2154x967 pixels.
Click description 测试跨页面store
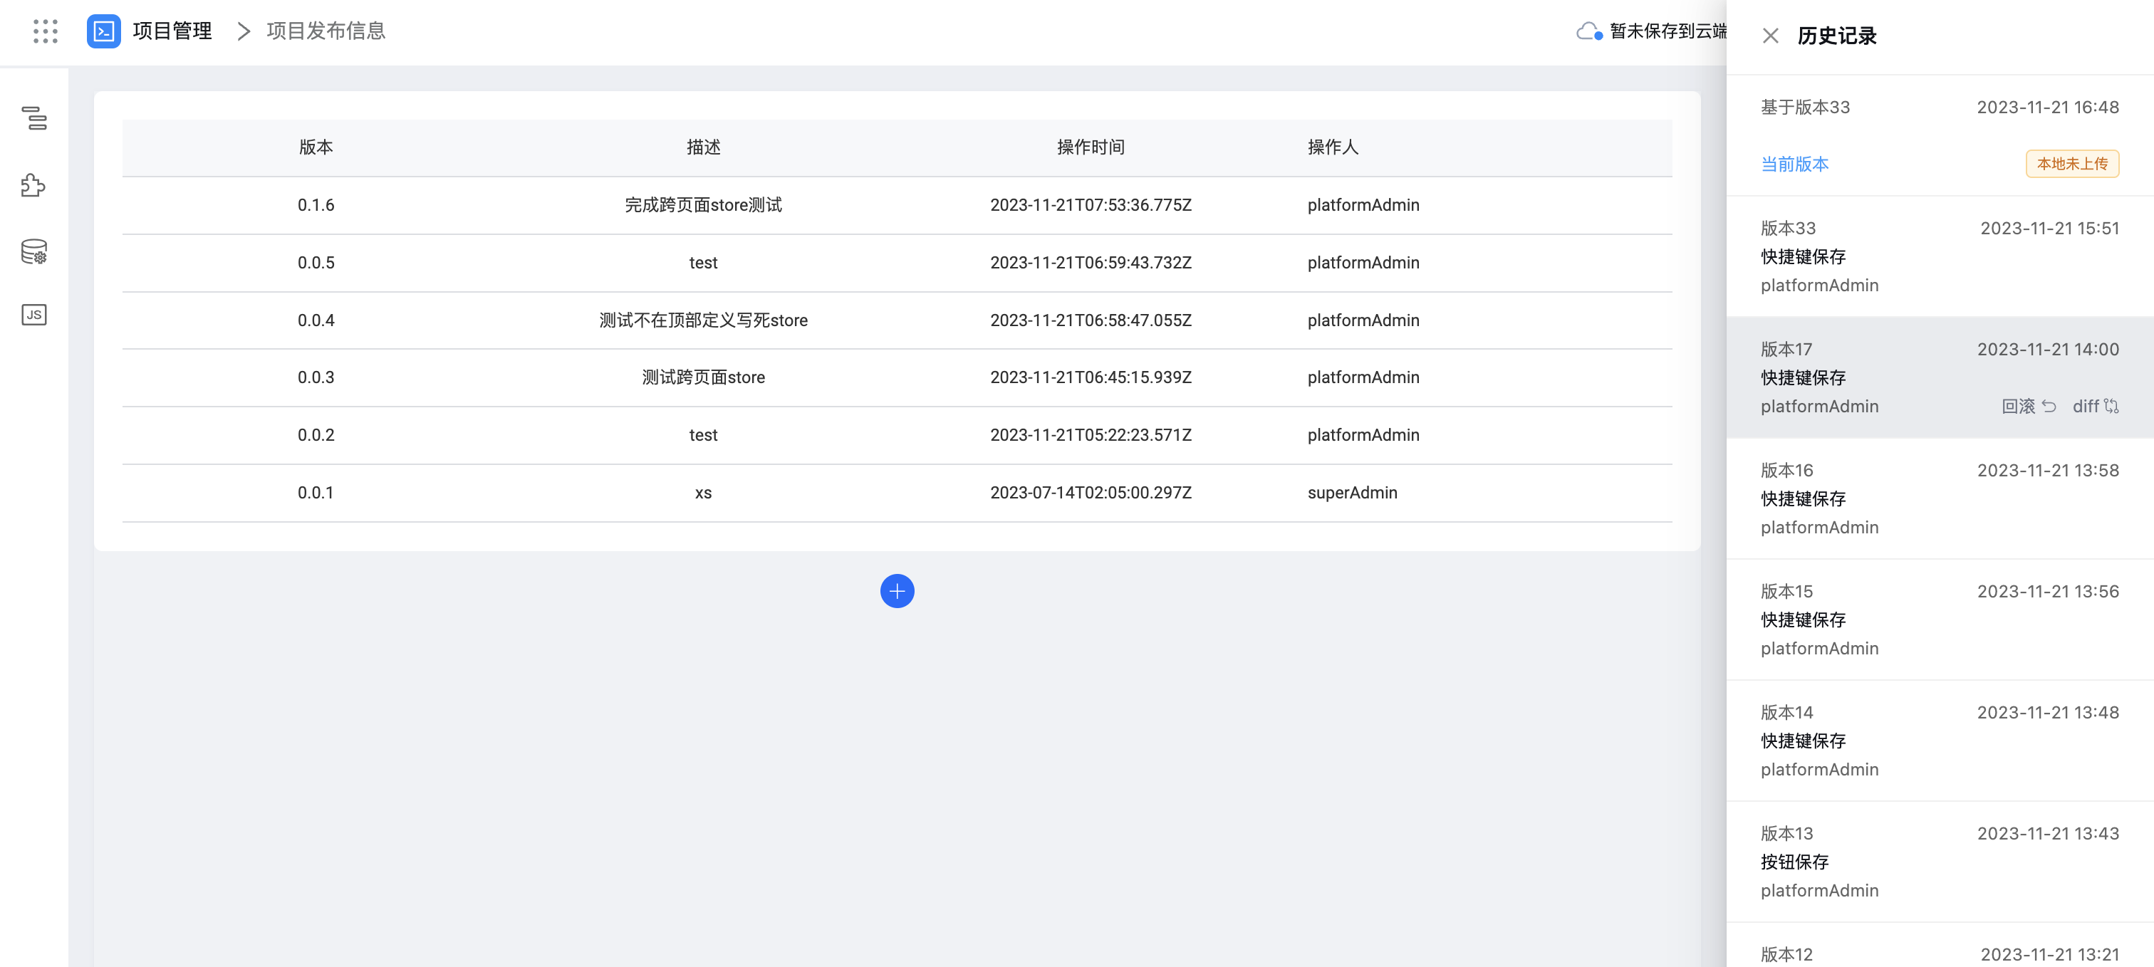pos(703,377)
